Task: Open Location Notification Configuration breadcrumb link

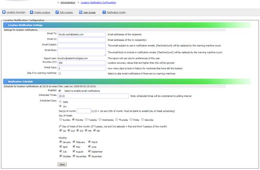Action: tap(98, 3)
